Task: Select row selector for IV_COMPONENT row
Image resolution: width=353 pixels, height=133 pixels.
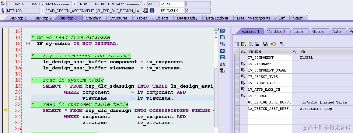Action: click(237, 58)
